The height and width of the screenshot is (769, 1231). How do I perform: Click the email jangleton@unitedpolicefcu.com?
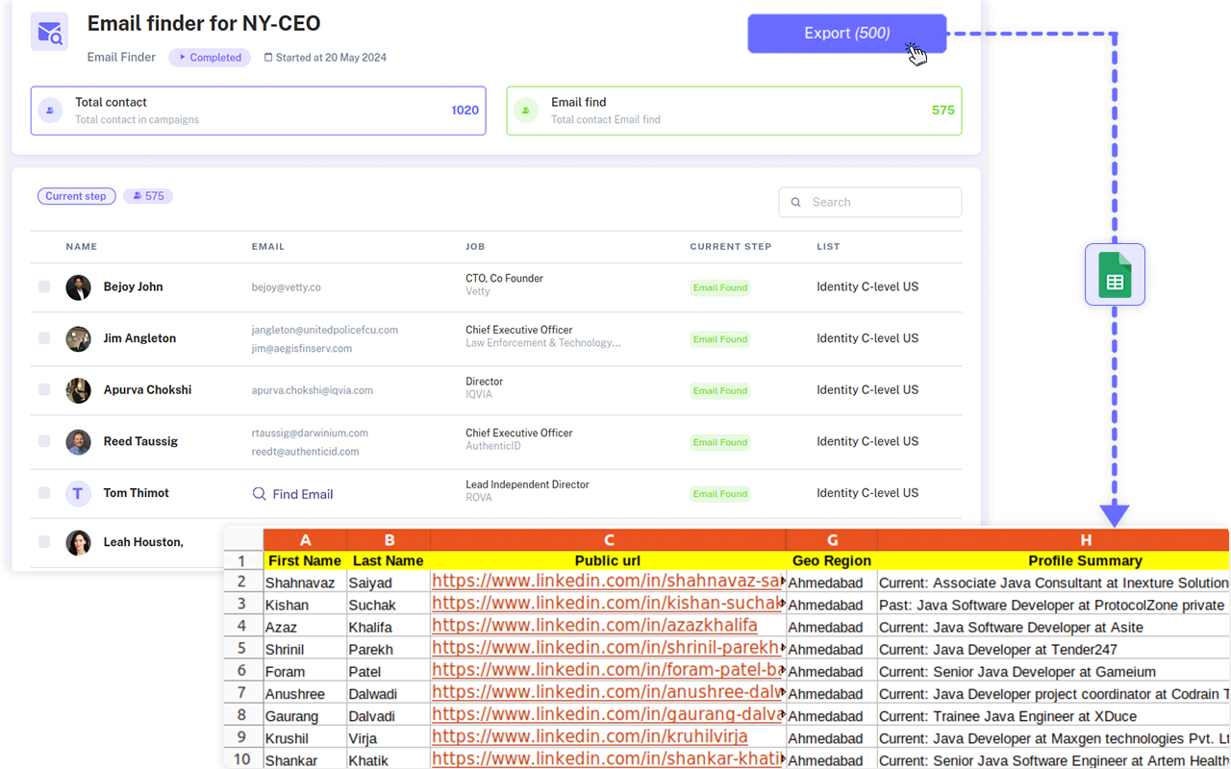(325, 330)
